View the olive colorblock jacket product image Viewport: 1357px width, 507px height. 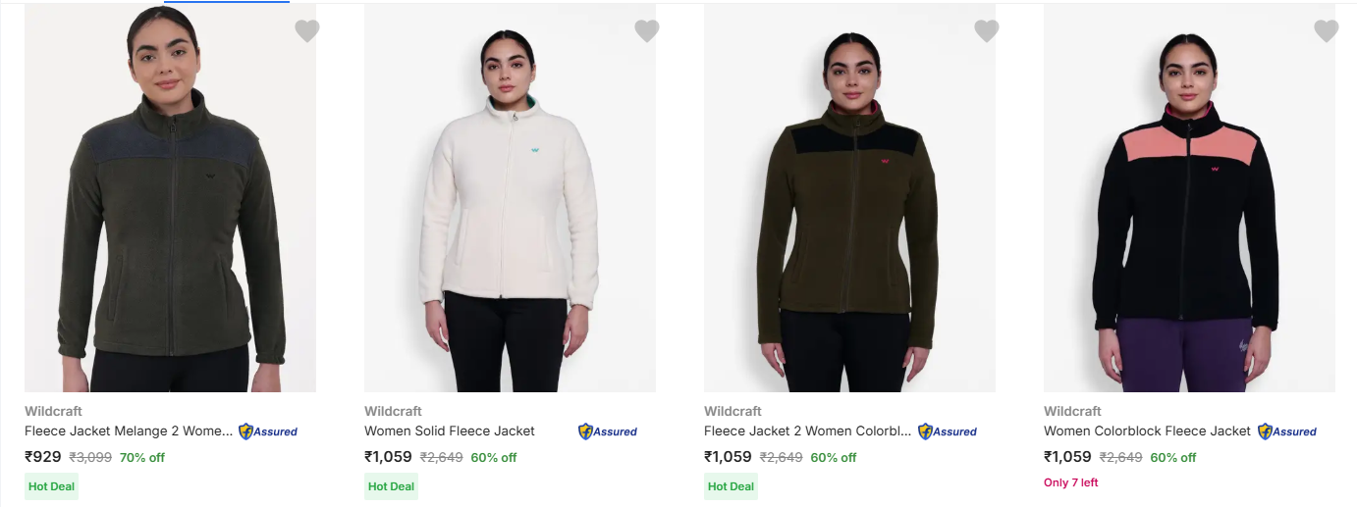[x=849, y=216]
